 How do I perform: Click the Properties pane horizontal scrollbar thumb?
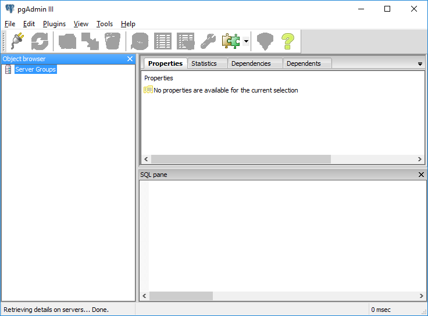[x=241, y=159]
